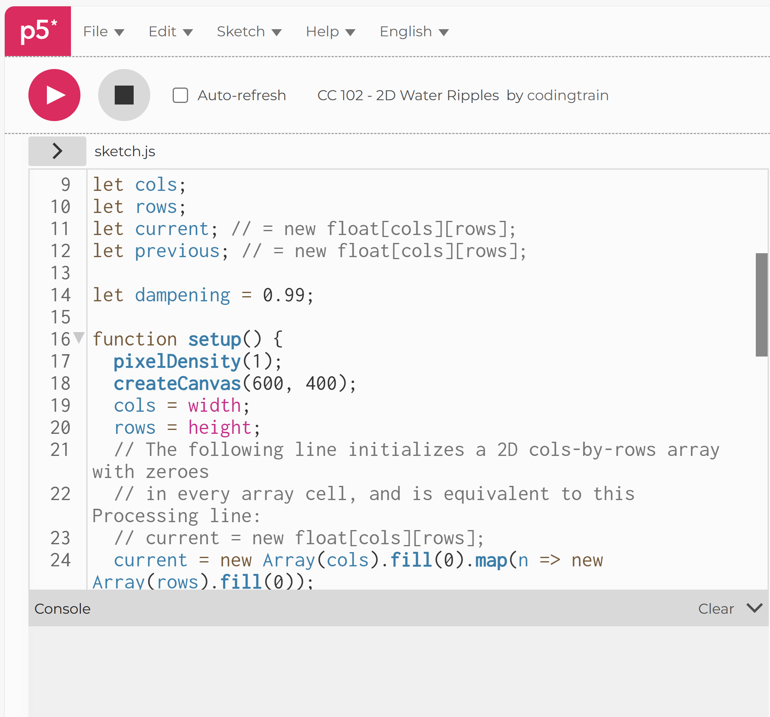Enable the Auto-refresh checkbox
This screenshot has width=770, height=717.
tap(180, 95)
